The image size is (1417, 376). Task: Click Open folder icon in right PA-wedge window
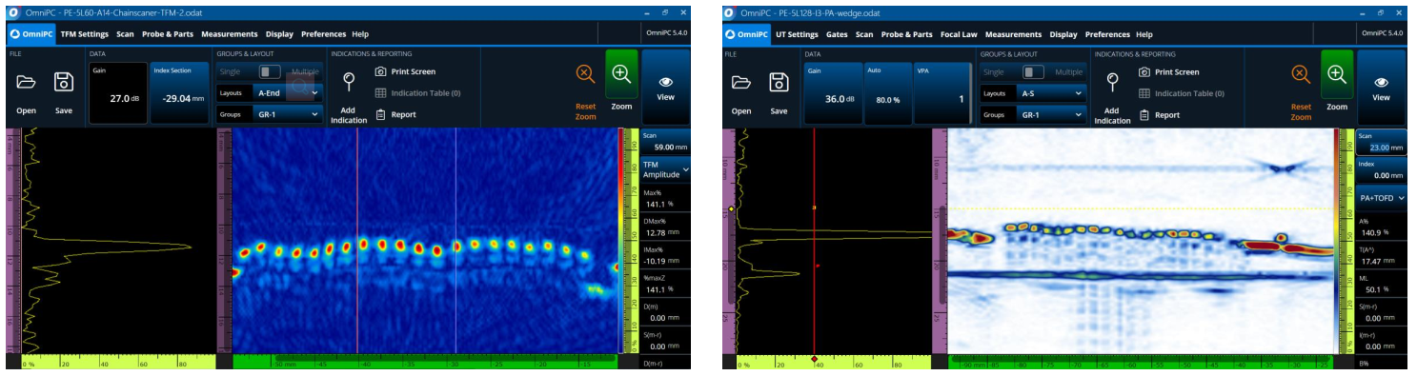tap(740, 83)
